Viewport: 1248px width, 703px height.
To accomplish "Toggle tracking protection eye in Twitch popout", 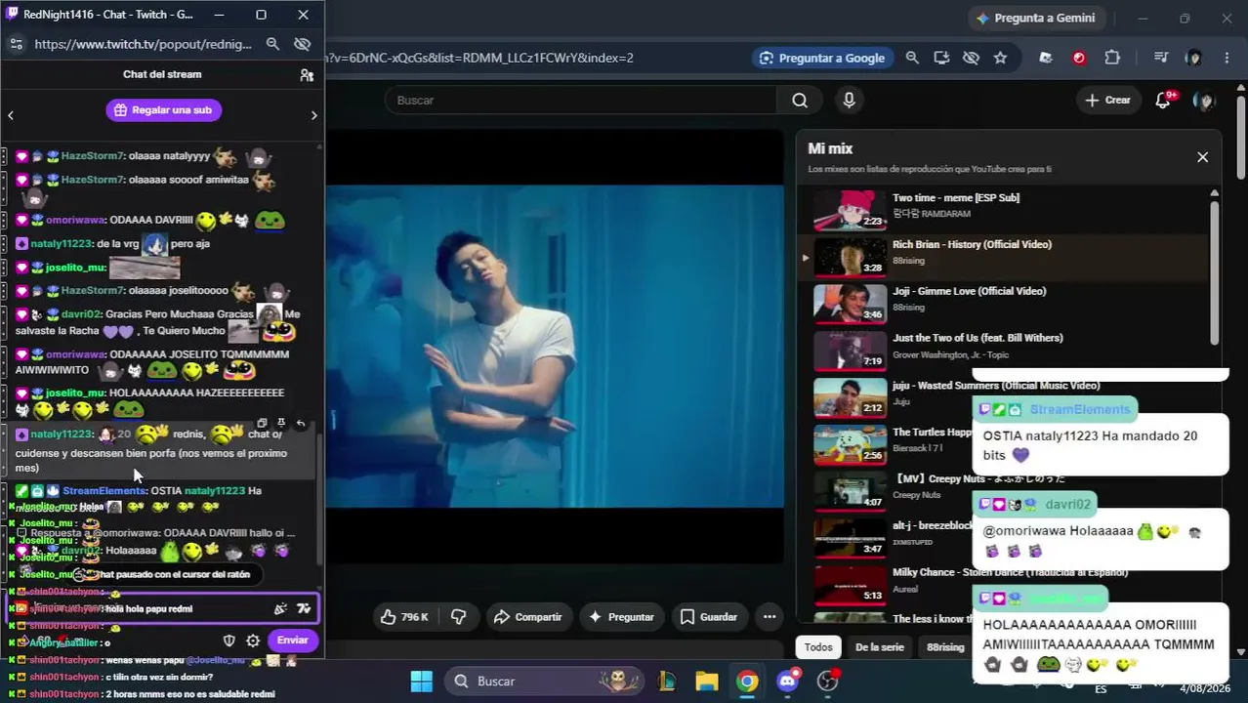I will point(302,44).
